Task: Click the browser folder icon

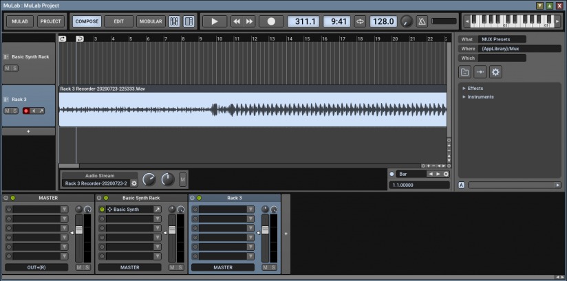Action: coord(464,72)
